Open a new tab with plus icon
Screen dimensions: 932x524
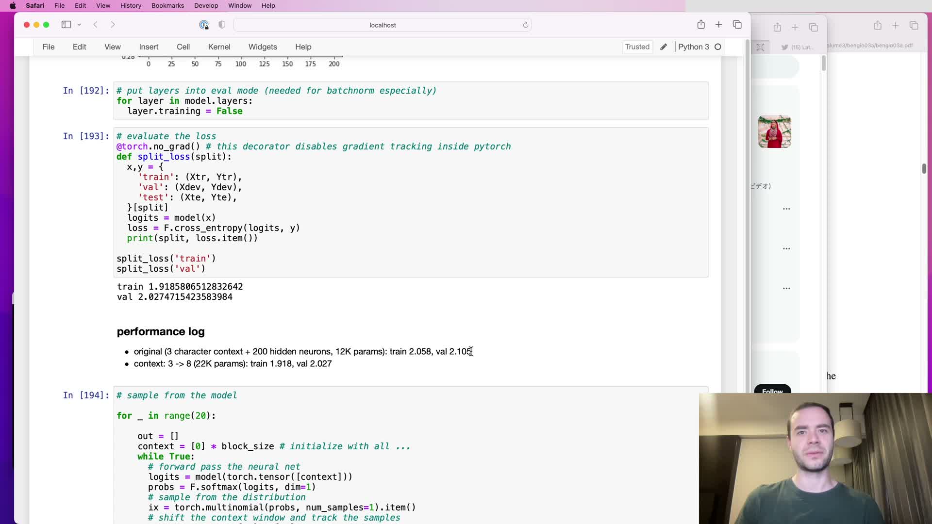(x=719, y=25)
